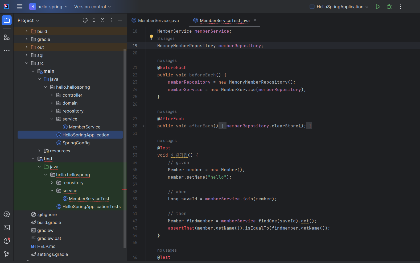
Task: Expand the resources folder
Action: [x=39, y=151]
